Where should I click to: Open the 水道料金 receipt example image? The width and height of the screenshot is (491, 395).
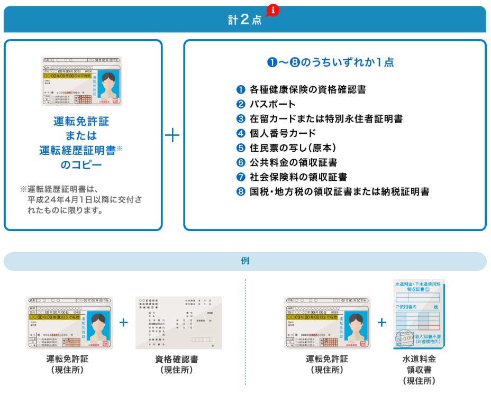pyautogui.click(x=419, y=315)
